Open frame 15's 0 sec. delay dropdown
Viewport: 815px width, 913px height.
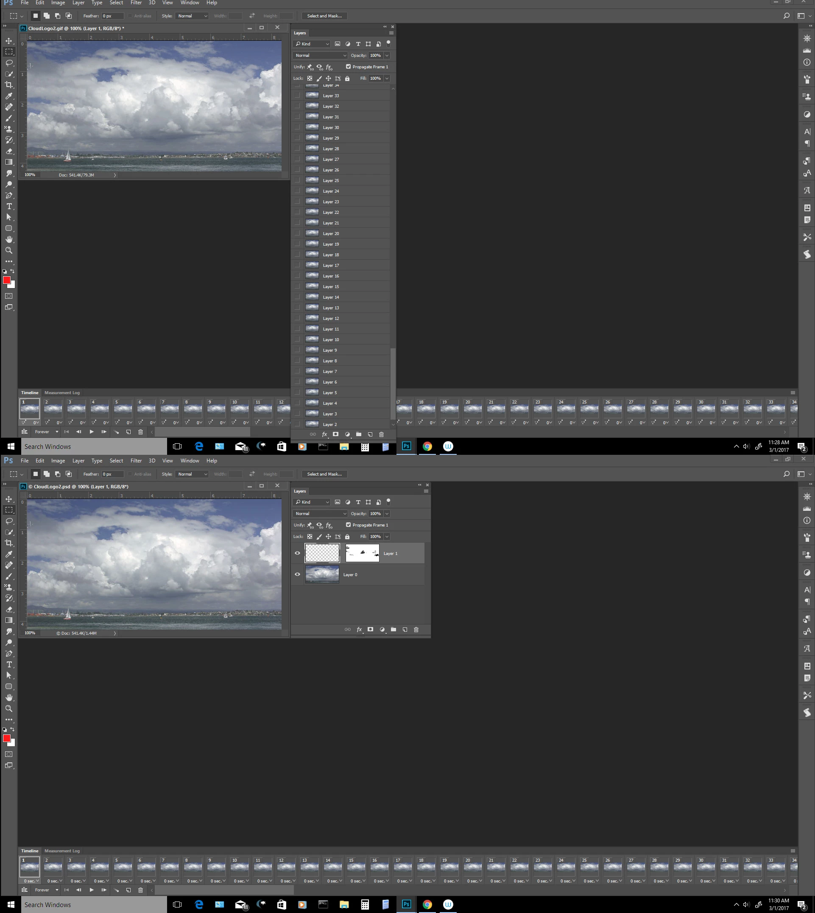coord(356,881)
